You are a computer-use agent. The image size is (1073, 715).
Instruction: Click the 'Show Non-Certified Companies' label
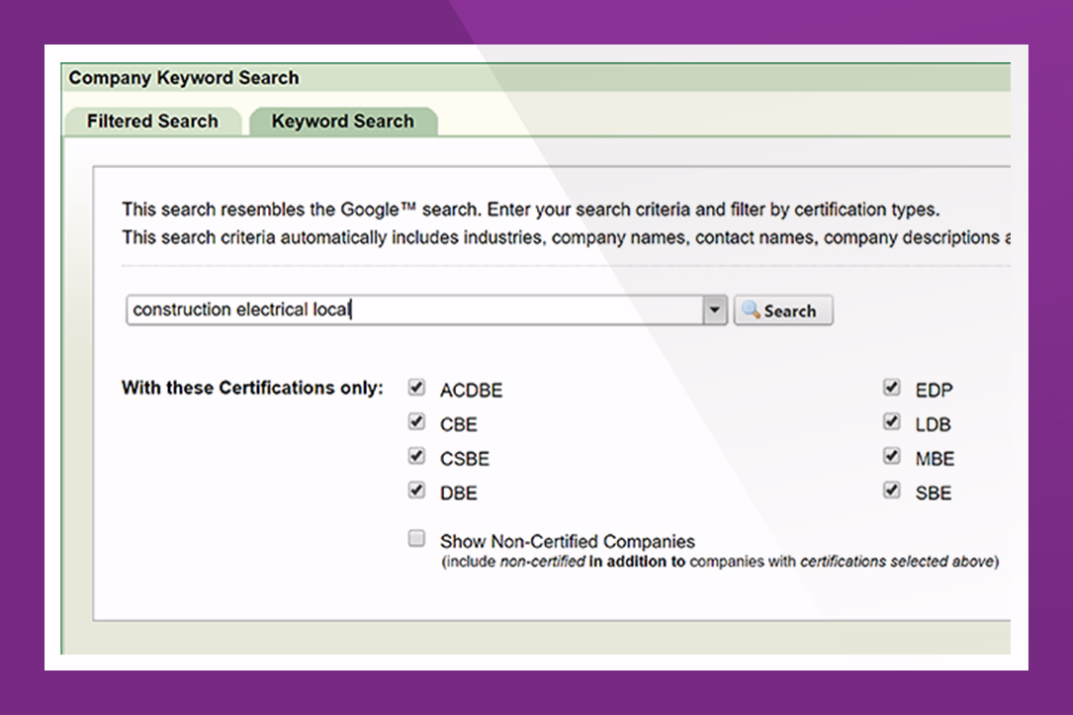[568, 541]
